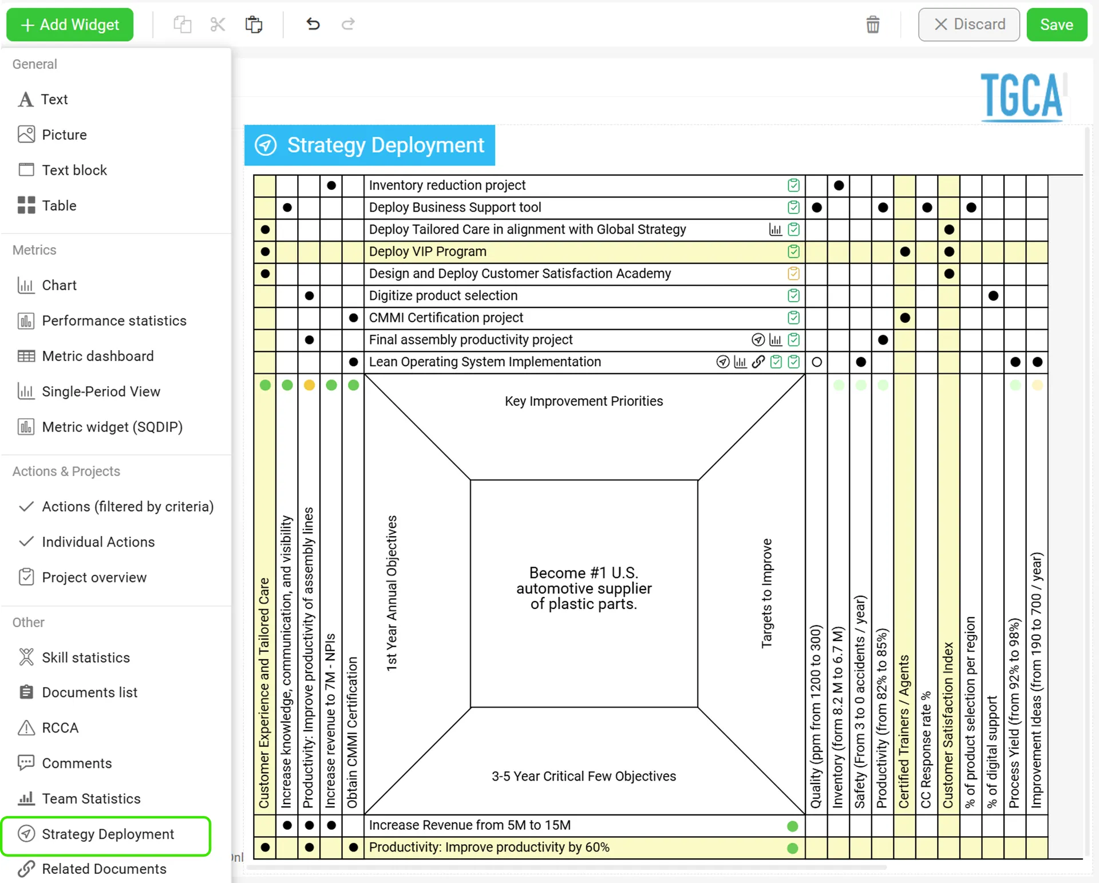This screenshot has width=1099, height=883.
Task: Click the Add Widget button
Action: (70, 25)
